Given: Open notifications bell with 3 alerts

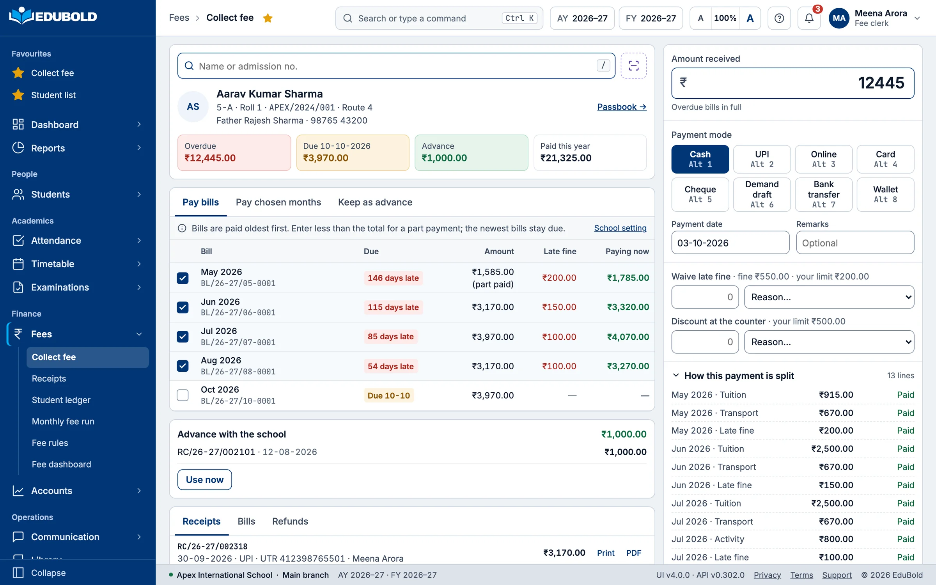Looking at the screenshot, I should click(x=809, y=18).
